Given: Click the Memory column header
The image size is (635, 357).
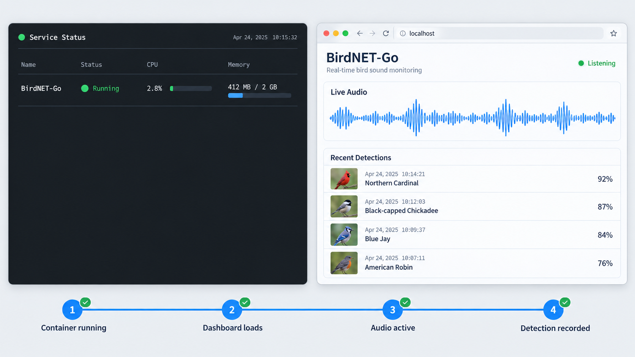Looking at the screenshot, I should coord(239,64).
